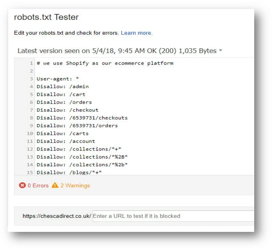Click line number 10 in gutter
272x248 pixels.
coord(30,134)
